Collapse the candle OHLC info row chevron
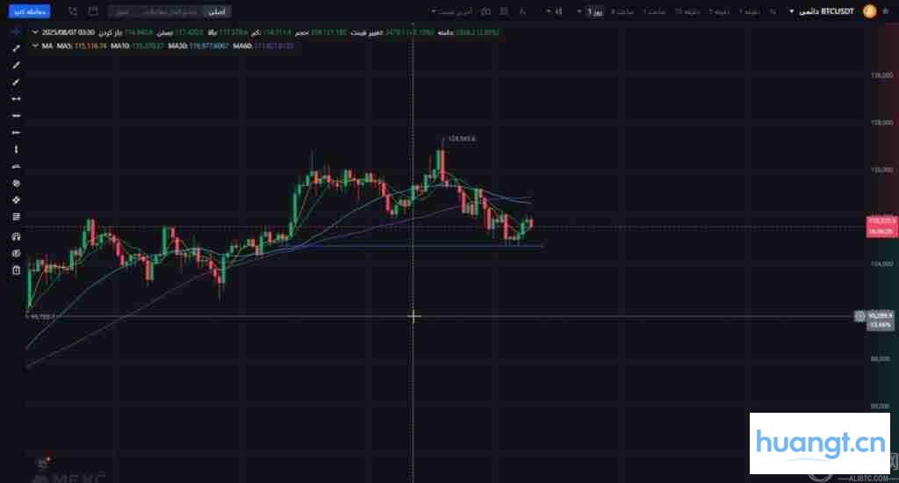The image size is (899, 483). tap(35, 32)
